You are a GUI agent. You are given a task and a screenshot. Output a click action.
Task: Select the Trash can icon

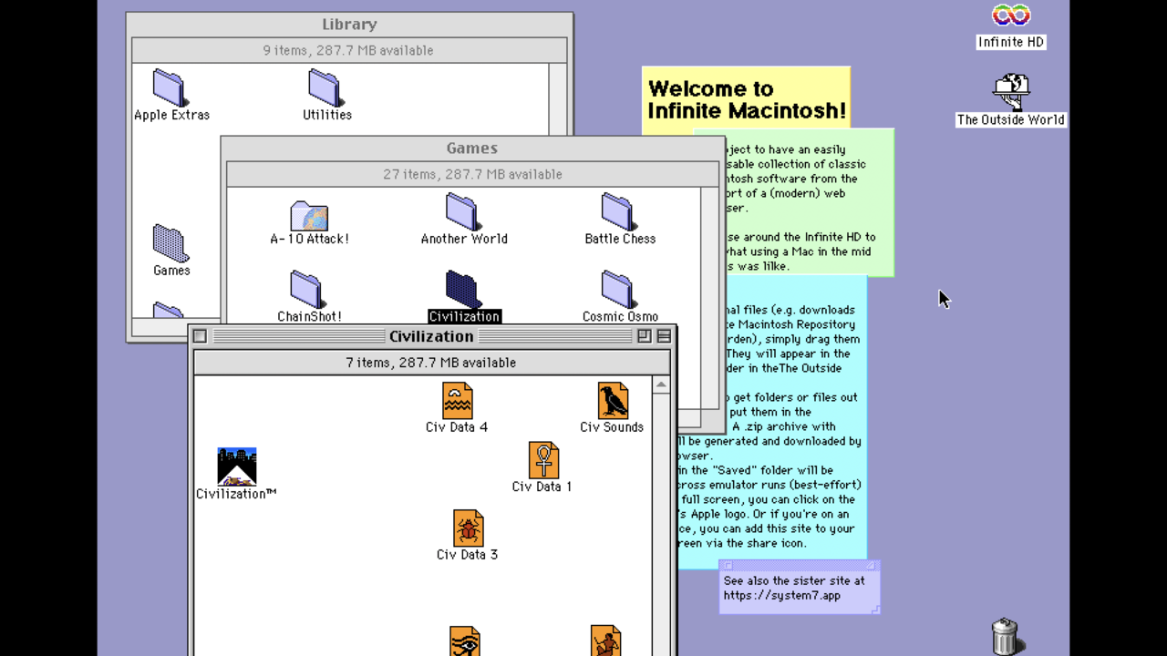click(x=1005, y=636)
